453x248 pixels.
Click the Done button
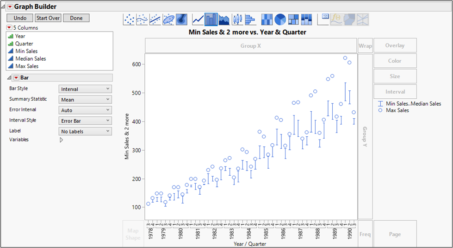pos(76,18)
